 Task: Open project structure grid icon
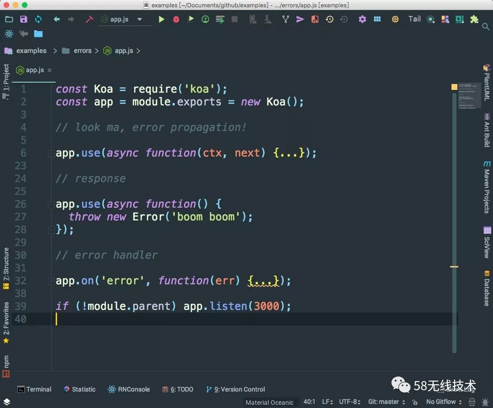click(x=377, y=19)
